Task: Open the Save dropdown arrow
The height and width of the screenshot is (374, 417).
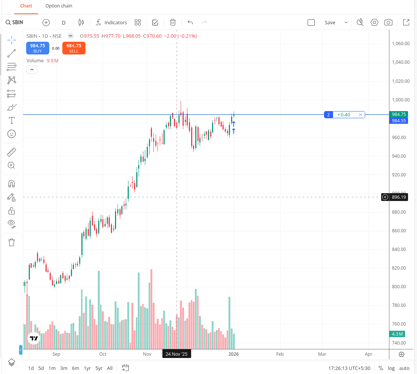Action: click(x=346, y=22)
